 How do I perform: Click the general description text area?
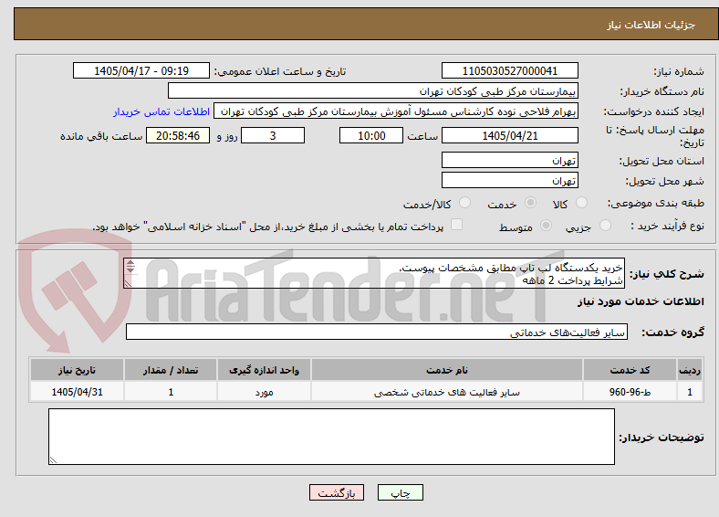pyautogui.click(x=374, y=273)
